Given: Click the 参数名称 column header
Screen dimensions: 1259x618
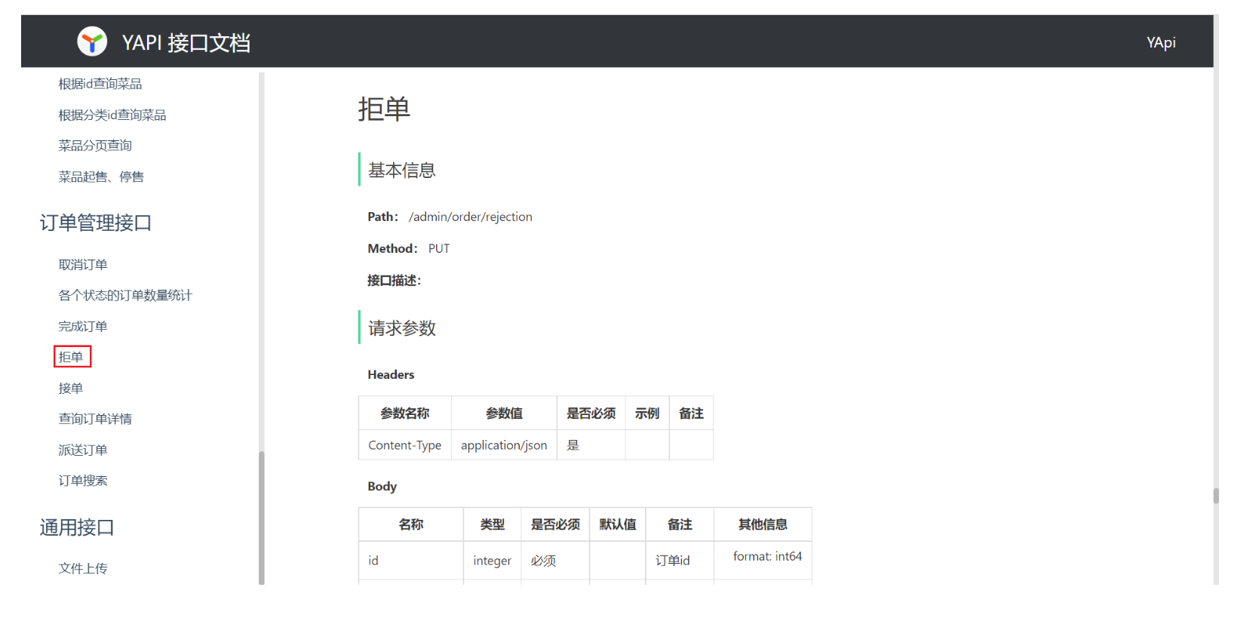Looking at the screenshot, I should 405,414.
